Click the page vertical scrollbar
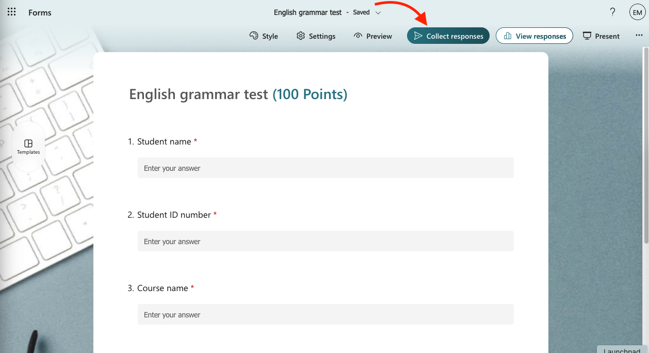The width and height of the screenshot is (649, 353). point(645,145)
